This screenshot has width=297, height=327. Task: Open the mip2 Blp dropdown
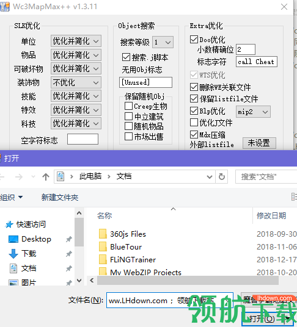click(x=253, y=112)
